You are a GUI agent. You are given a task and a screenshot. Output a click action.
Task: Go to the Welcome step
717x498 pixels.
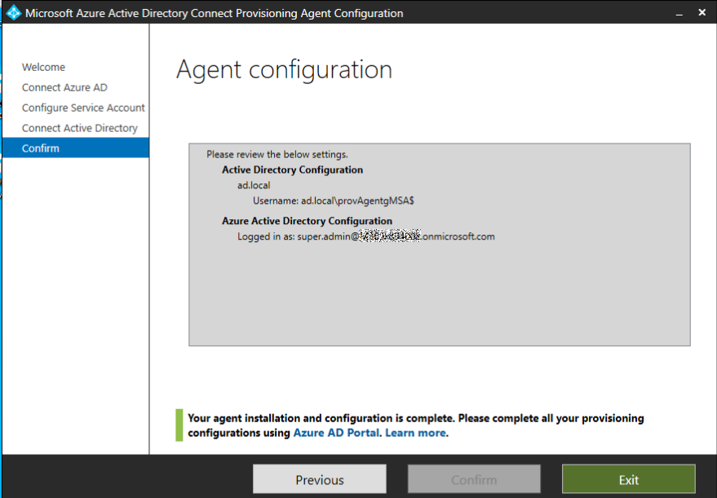(43, 67)
